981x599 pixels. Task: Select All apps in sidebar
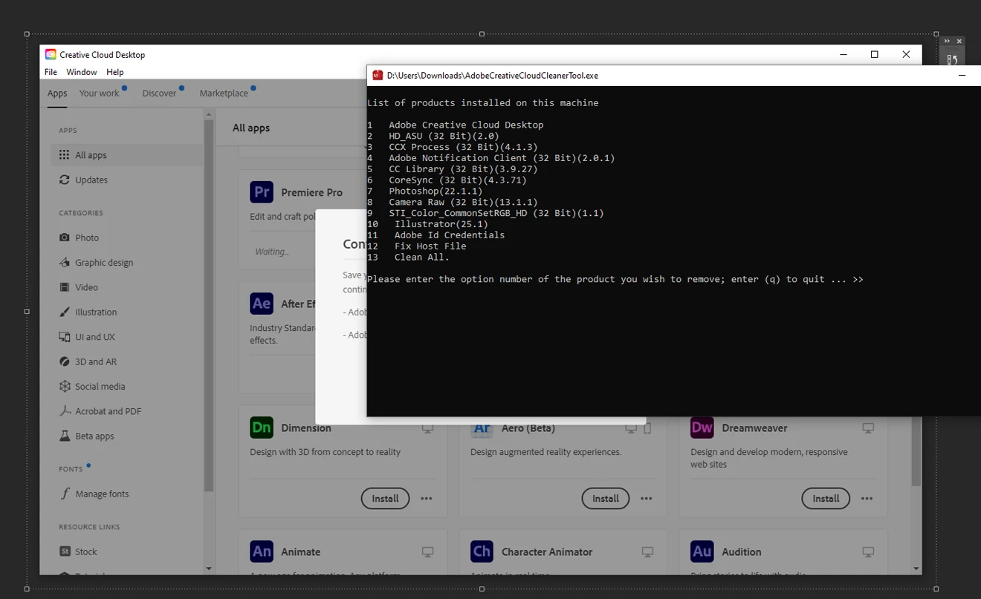tap(128, 155)
